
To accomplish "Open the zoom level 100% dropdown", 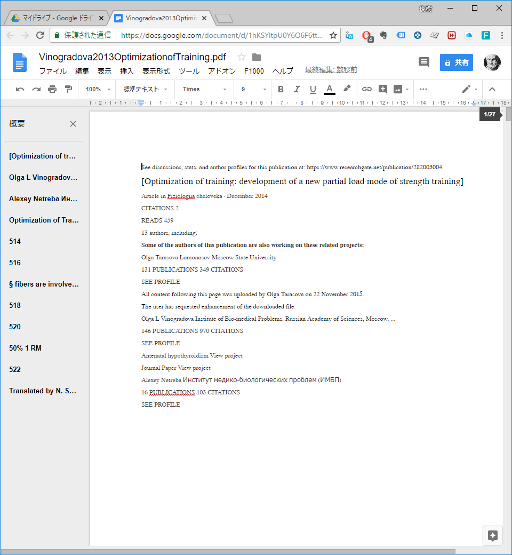I will pos(98,89).
